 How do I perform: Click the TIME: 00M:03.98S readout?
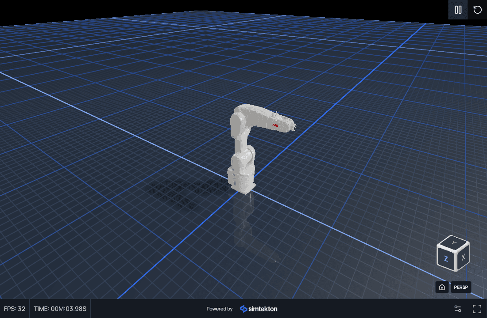pos(60,309)
